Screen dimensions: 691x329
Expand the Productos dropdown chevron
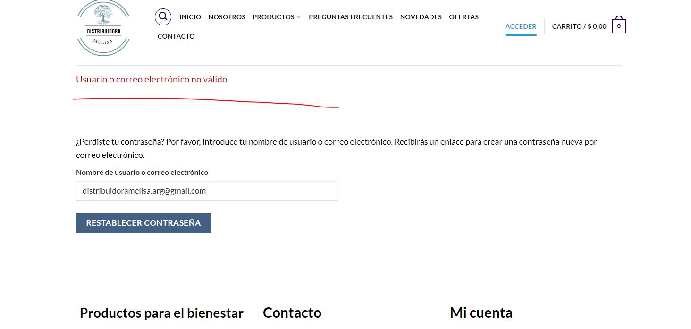pyautogui.click(x=299, y=17)
